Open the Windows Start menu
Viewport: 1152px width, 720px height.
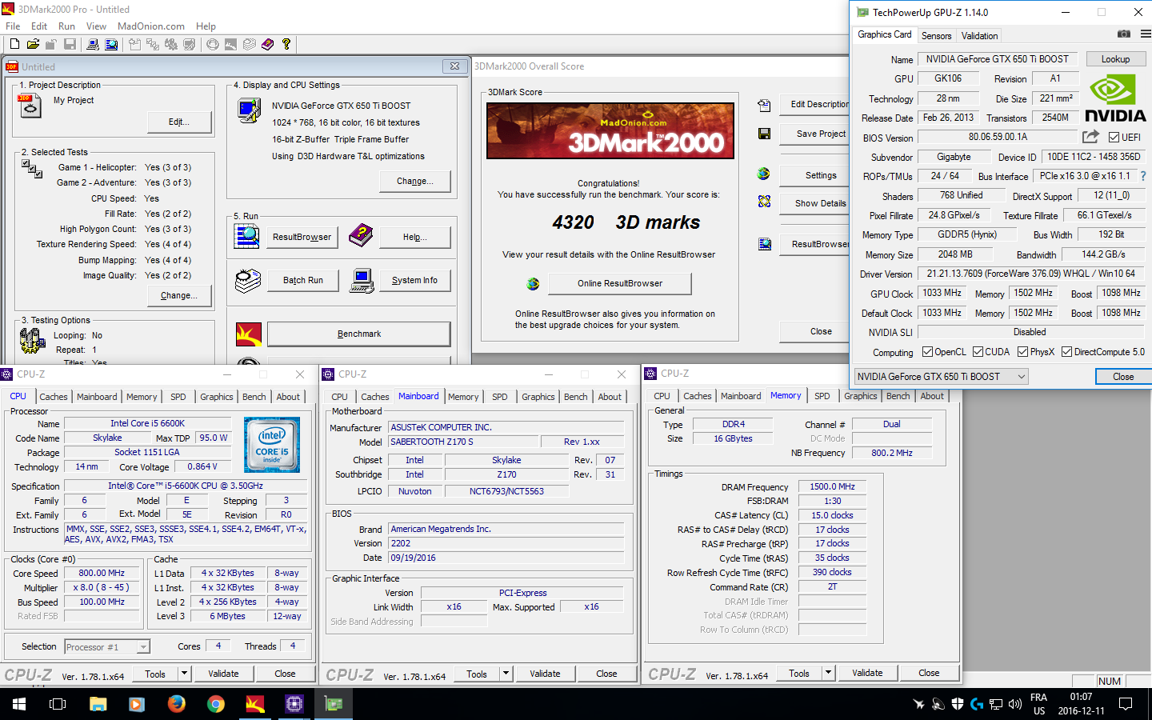[19, 704]
